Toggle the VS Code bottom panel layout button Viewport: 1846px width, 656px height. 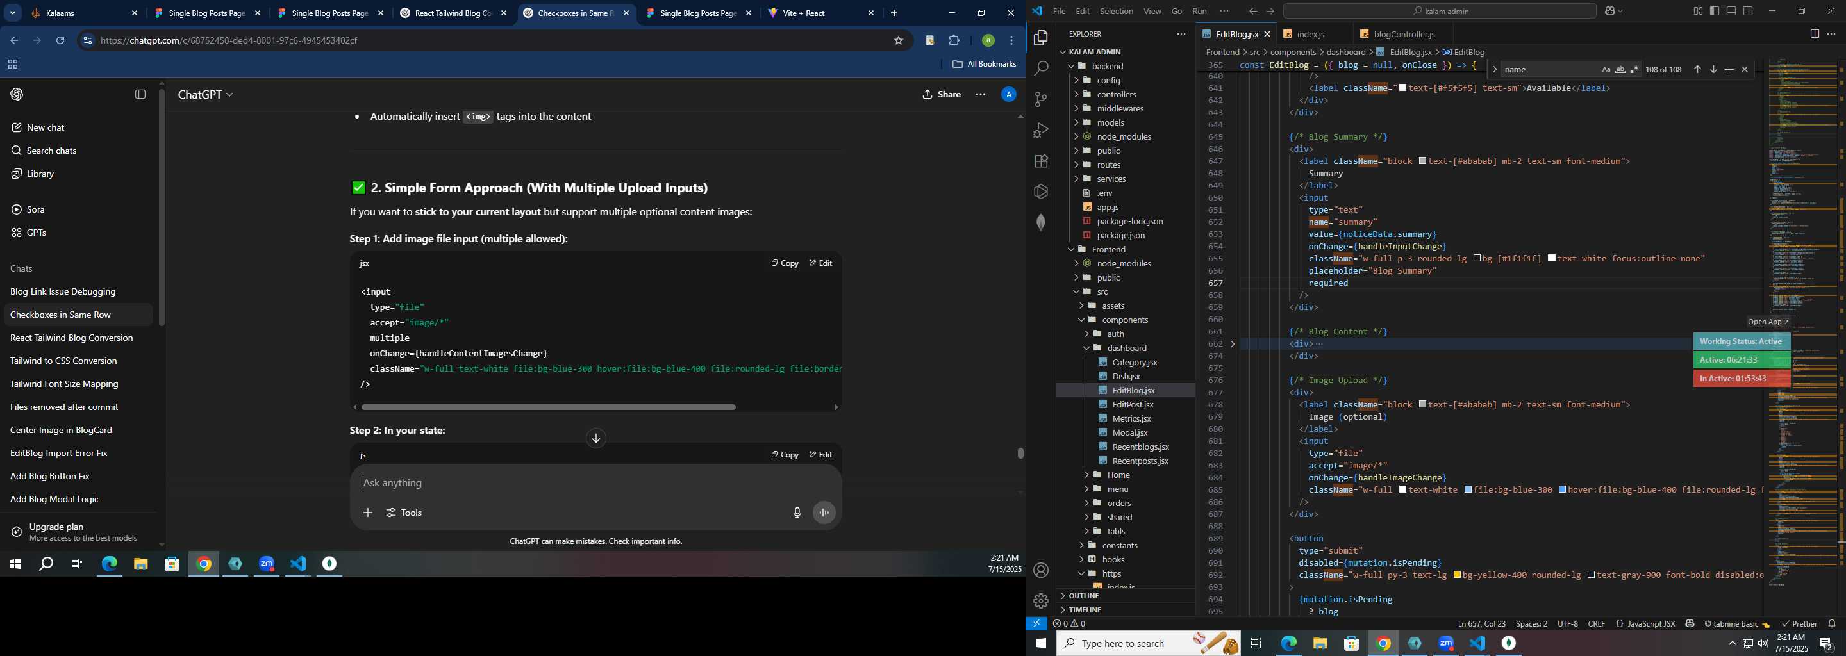1731,11
